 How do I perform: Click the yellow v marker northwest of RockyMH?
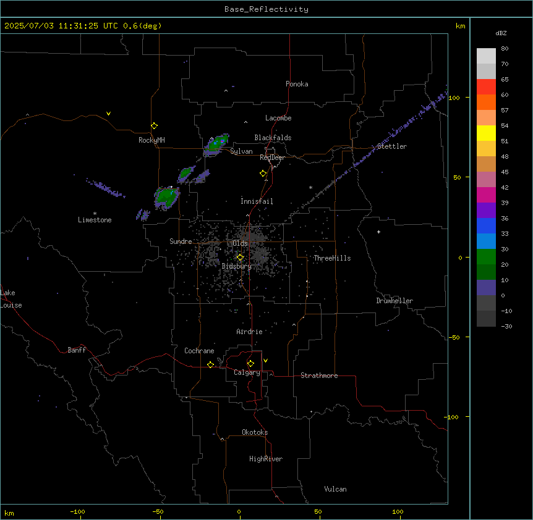click(x=108, y=114)
